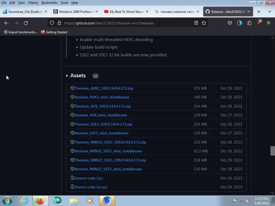Download Thorium_WIN32_SSE3_109.0.5414.172.zip
Viewport: 275px width, 206px height.
point(110,160)
